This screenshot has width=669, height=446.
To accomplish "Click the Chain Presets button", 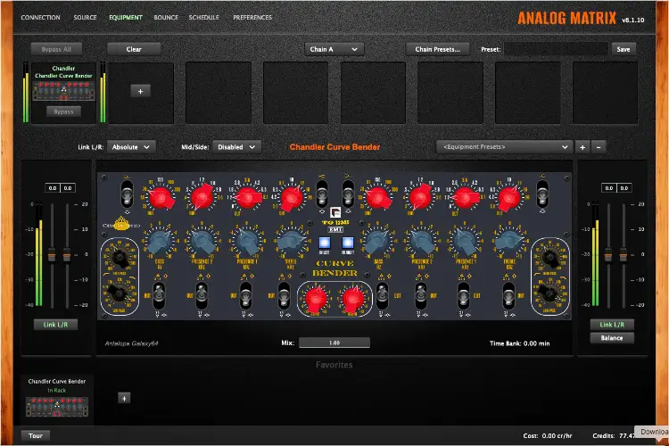I will coord(437,49).
